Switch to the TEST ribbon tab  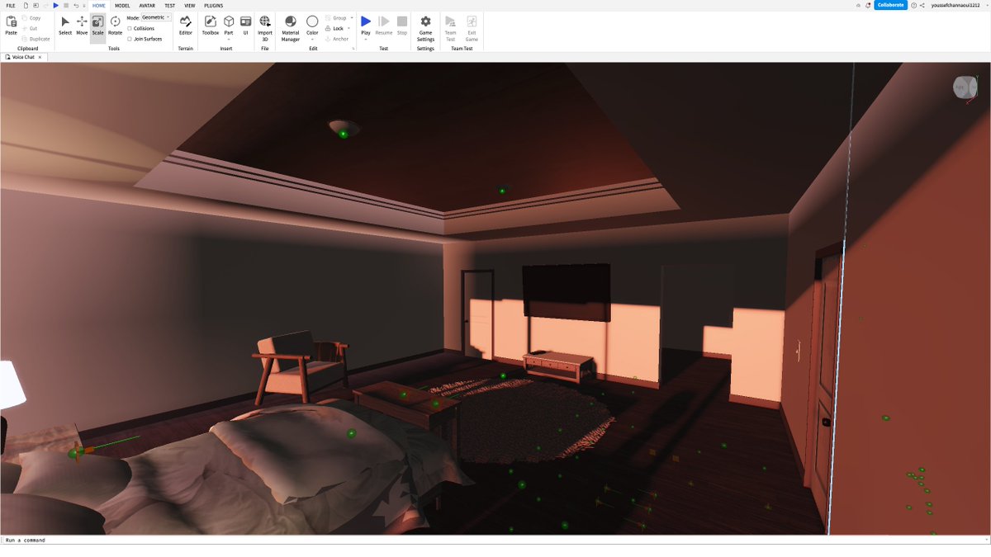point(169,5)
